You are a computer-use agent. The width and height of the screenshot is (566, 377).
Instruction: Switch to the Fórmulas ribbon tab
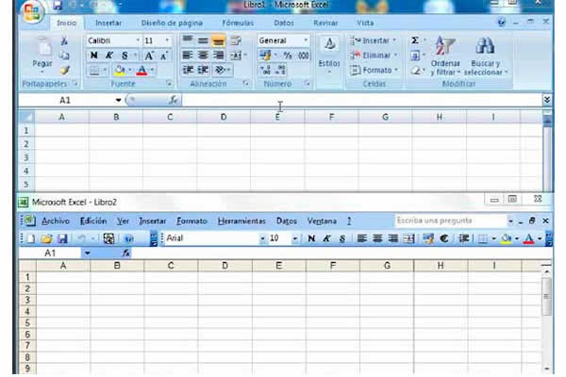click(237, 22)
